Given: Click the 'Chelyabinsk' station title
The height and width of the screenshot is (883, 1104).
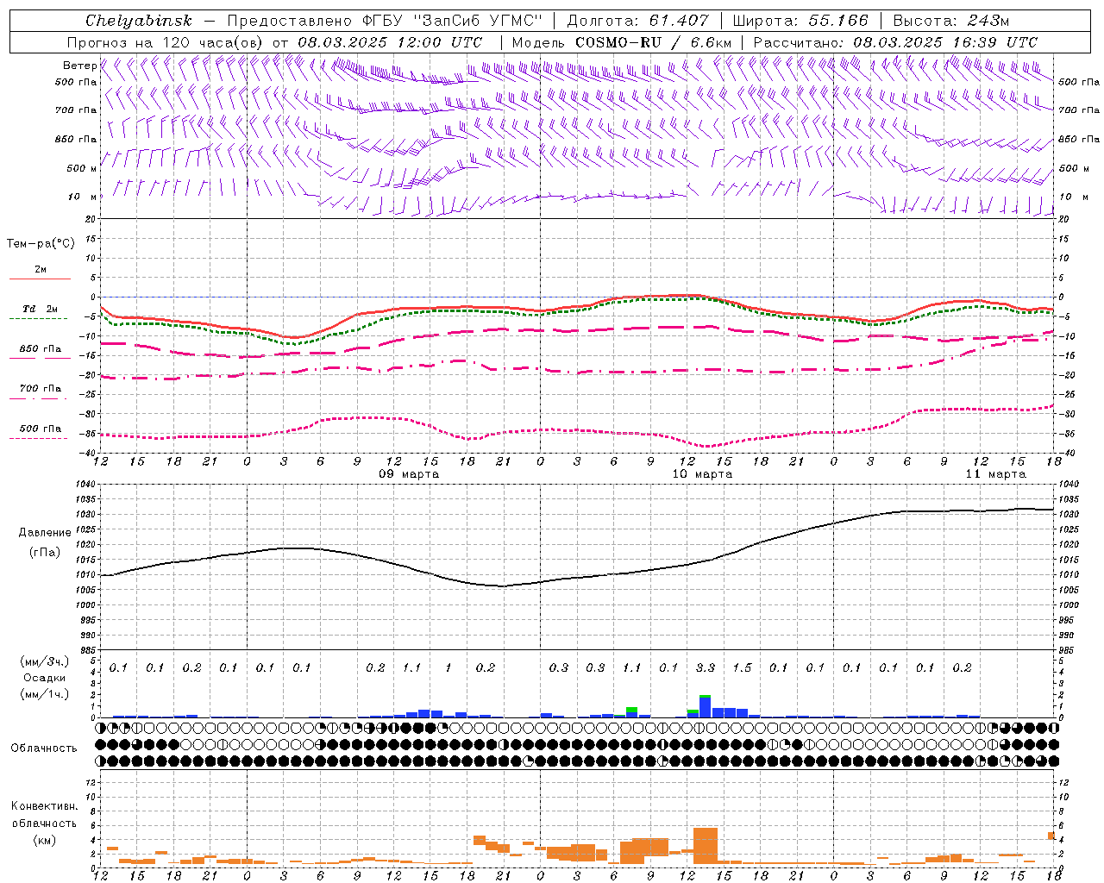Looking at the screenshot, I should coord(138,21).
